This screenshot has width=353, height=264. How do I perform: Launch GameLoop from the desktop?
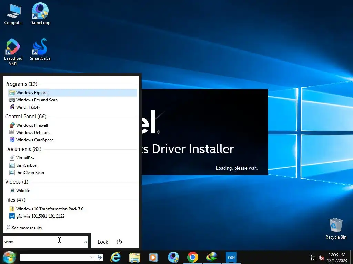coord(40,14)
